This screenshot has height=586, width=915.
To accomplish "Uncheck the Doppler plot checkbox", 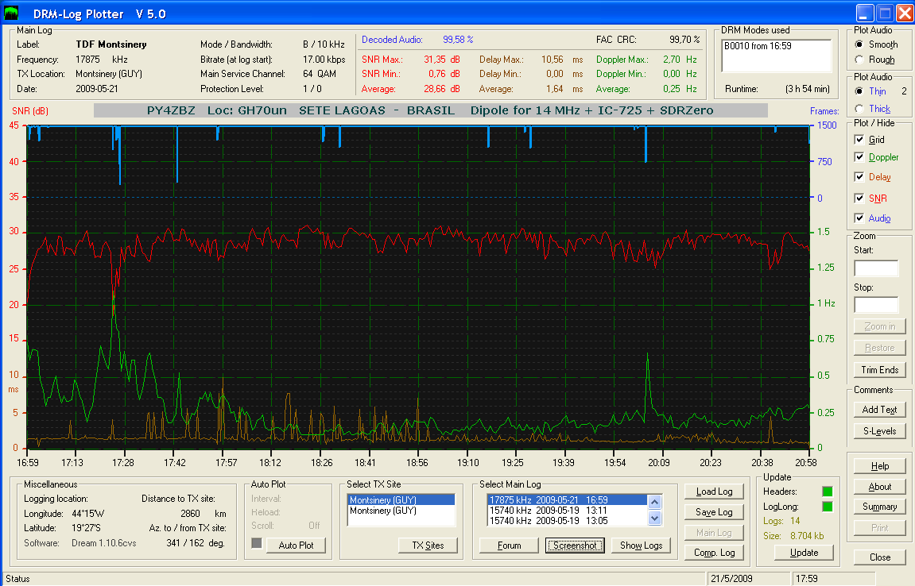I will pyautogui.click(x=859, y=157).
